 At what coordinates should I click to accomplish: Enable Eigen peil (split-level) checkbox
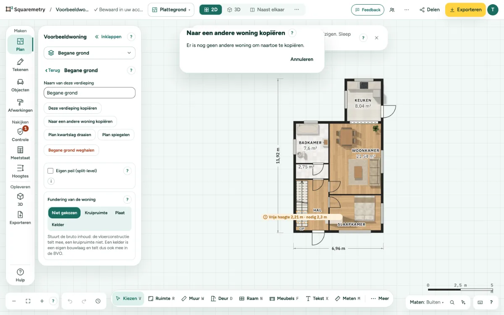coord(50,171)
